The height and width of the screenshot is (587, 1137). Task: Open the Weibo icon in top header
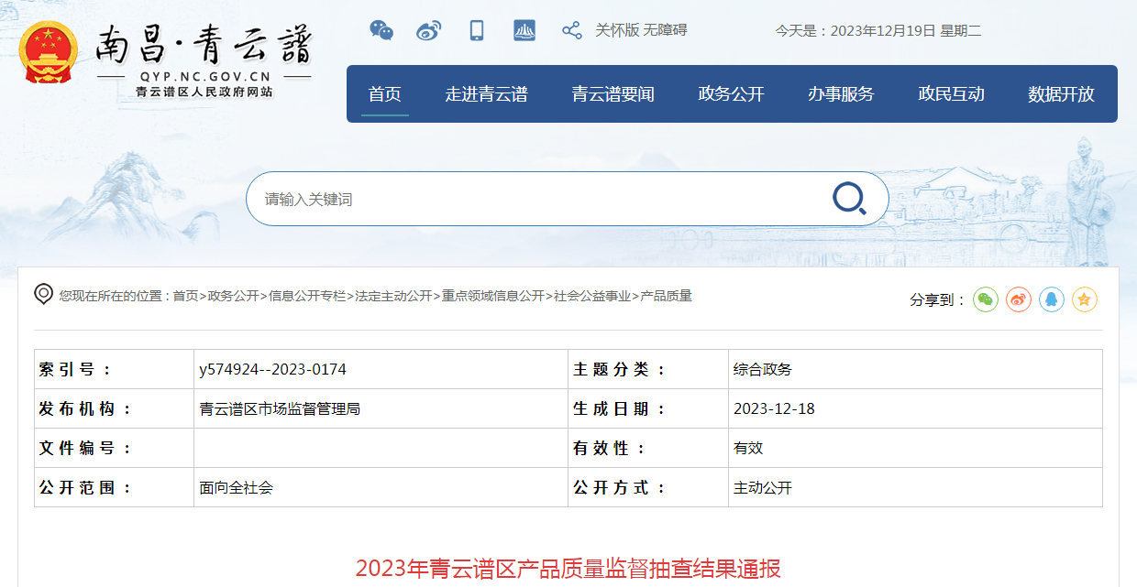pyautogui.click(x=428, y=30)
